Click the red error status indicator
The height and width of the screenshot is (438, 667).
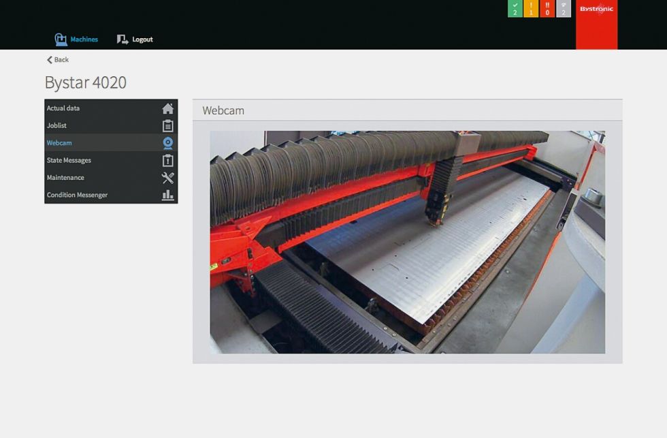point(547,8)
